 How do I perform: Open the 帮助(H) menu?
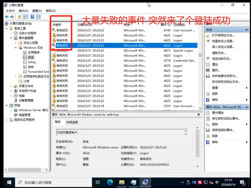point(50,11)
